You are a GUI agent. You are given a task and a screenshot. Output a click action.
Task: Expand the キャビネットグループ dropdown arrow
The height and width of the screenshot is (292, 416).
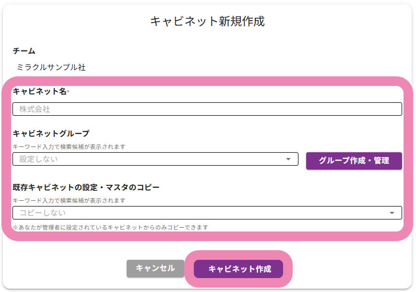tap(288, 159)
